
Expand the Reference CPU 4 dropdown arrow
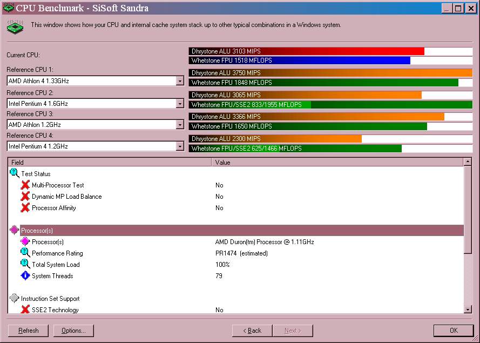tap(180, 146)
